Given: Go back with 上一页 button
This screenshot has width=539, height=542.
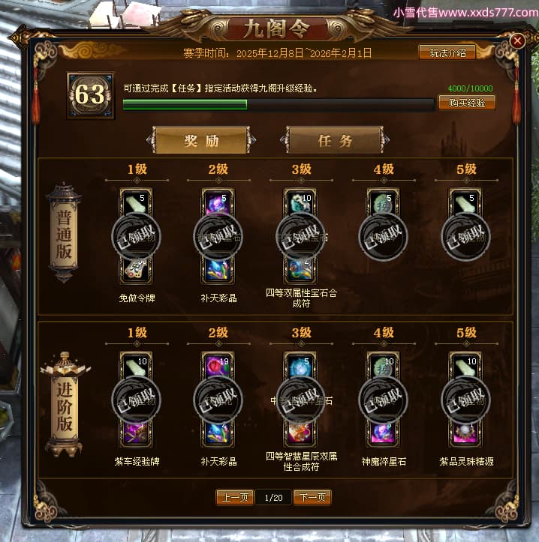Looking at the screenshot, I should 235,498.
